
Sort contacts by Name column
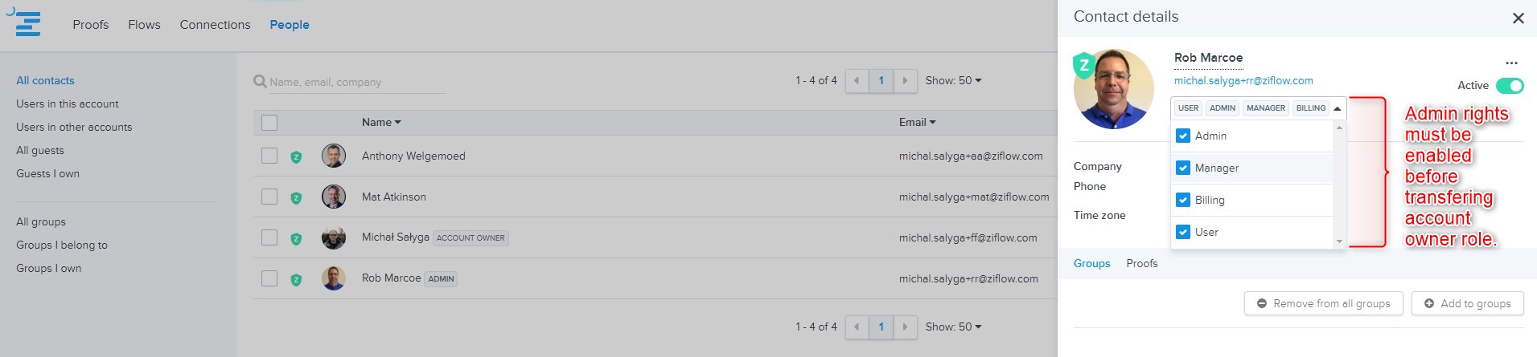pos(380,122)
